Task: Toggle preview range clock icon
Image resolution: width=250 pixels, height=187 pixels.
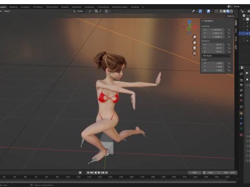Action: (x=204, y=172)
